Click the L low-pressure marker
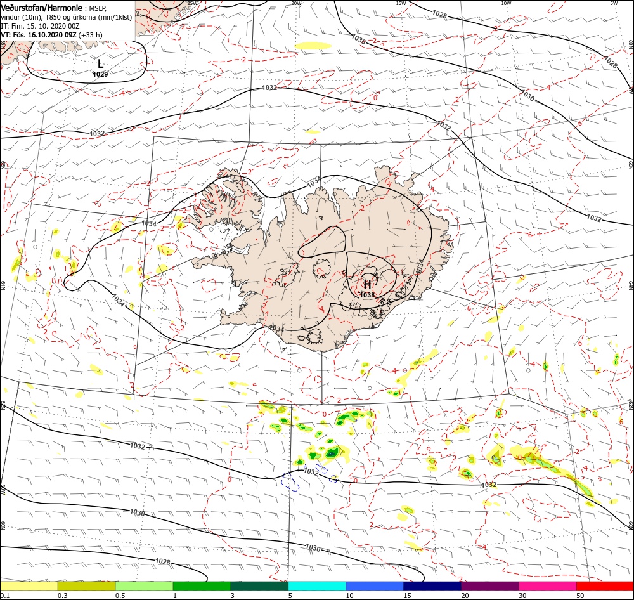634x600 pixels. click(100, 63)
